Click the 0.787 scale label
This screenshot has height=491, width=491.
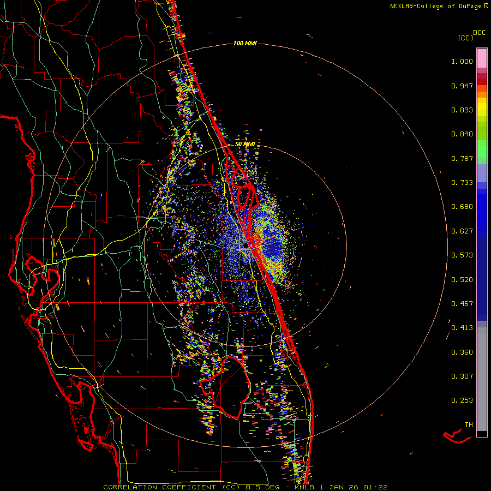pos(462,158)
